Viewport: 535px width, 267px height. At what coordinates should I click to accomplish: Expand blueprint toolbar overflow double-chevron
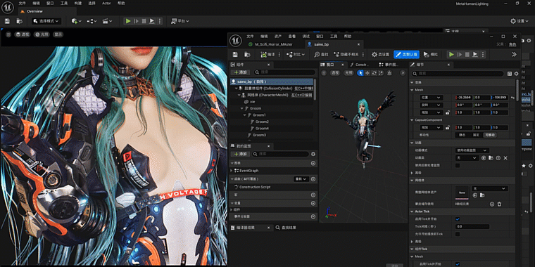tap(514, 55)
